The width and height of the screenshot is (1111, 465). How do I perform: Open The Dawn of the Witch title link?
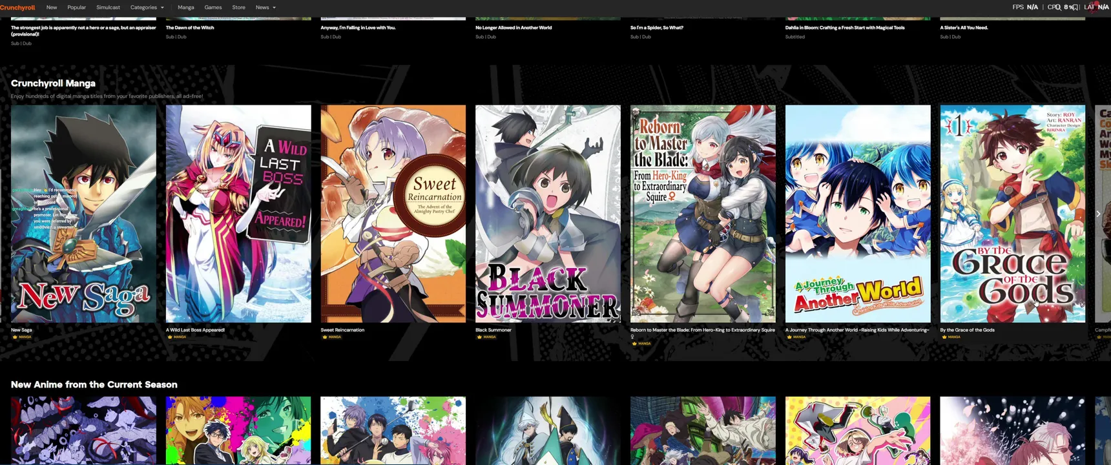(190, 28)
